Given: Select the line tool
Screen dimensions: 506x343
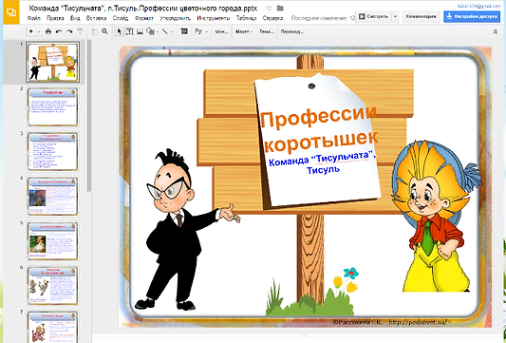Looking at the screenshot, I should point(165,31).
